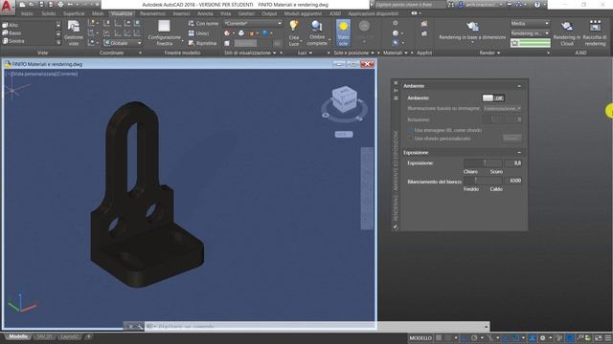Image resolution: width=613 pixels, height=344 pixels.
Task: Open the AutoCAD application menu (red A logo)
Action: [7, 6]
